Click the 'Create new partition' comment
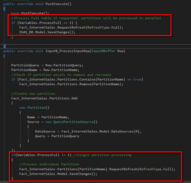This screenshot has width=191, height=183. (33, 94)
